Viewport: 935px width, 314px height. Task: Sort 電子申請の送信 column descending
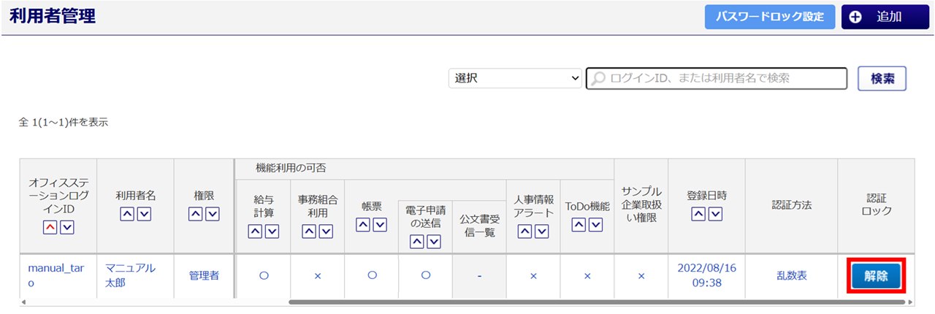[x=434, y=240]
